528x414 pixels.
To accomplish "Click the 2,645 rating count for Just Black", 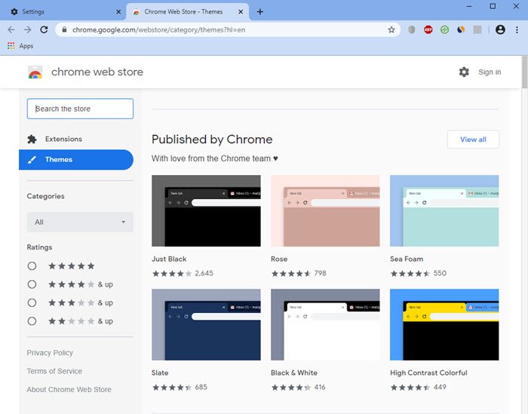I will click(x=204, y=273).
